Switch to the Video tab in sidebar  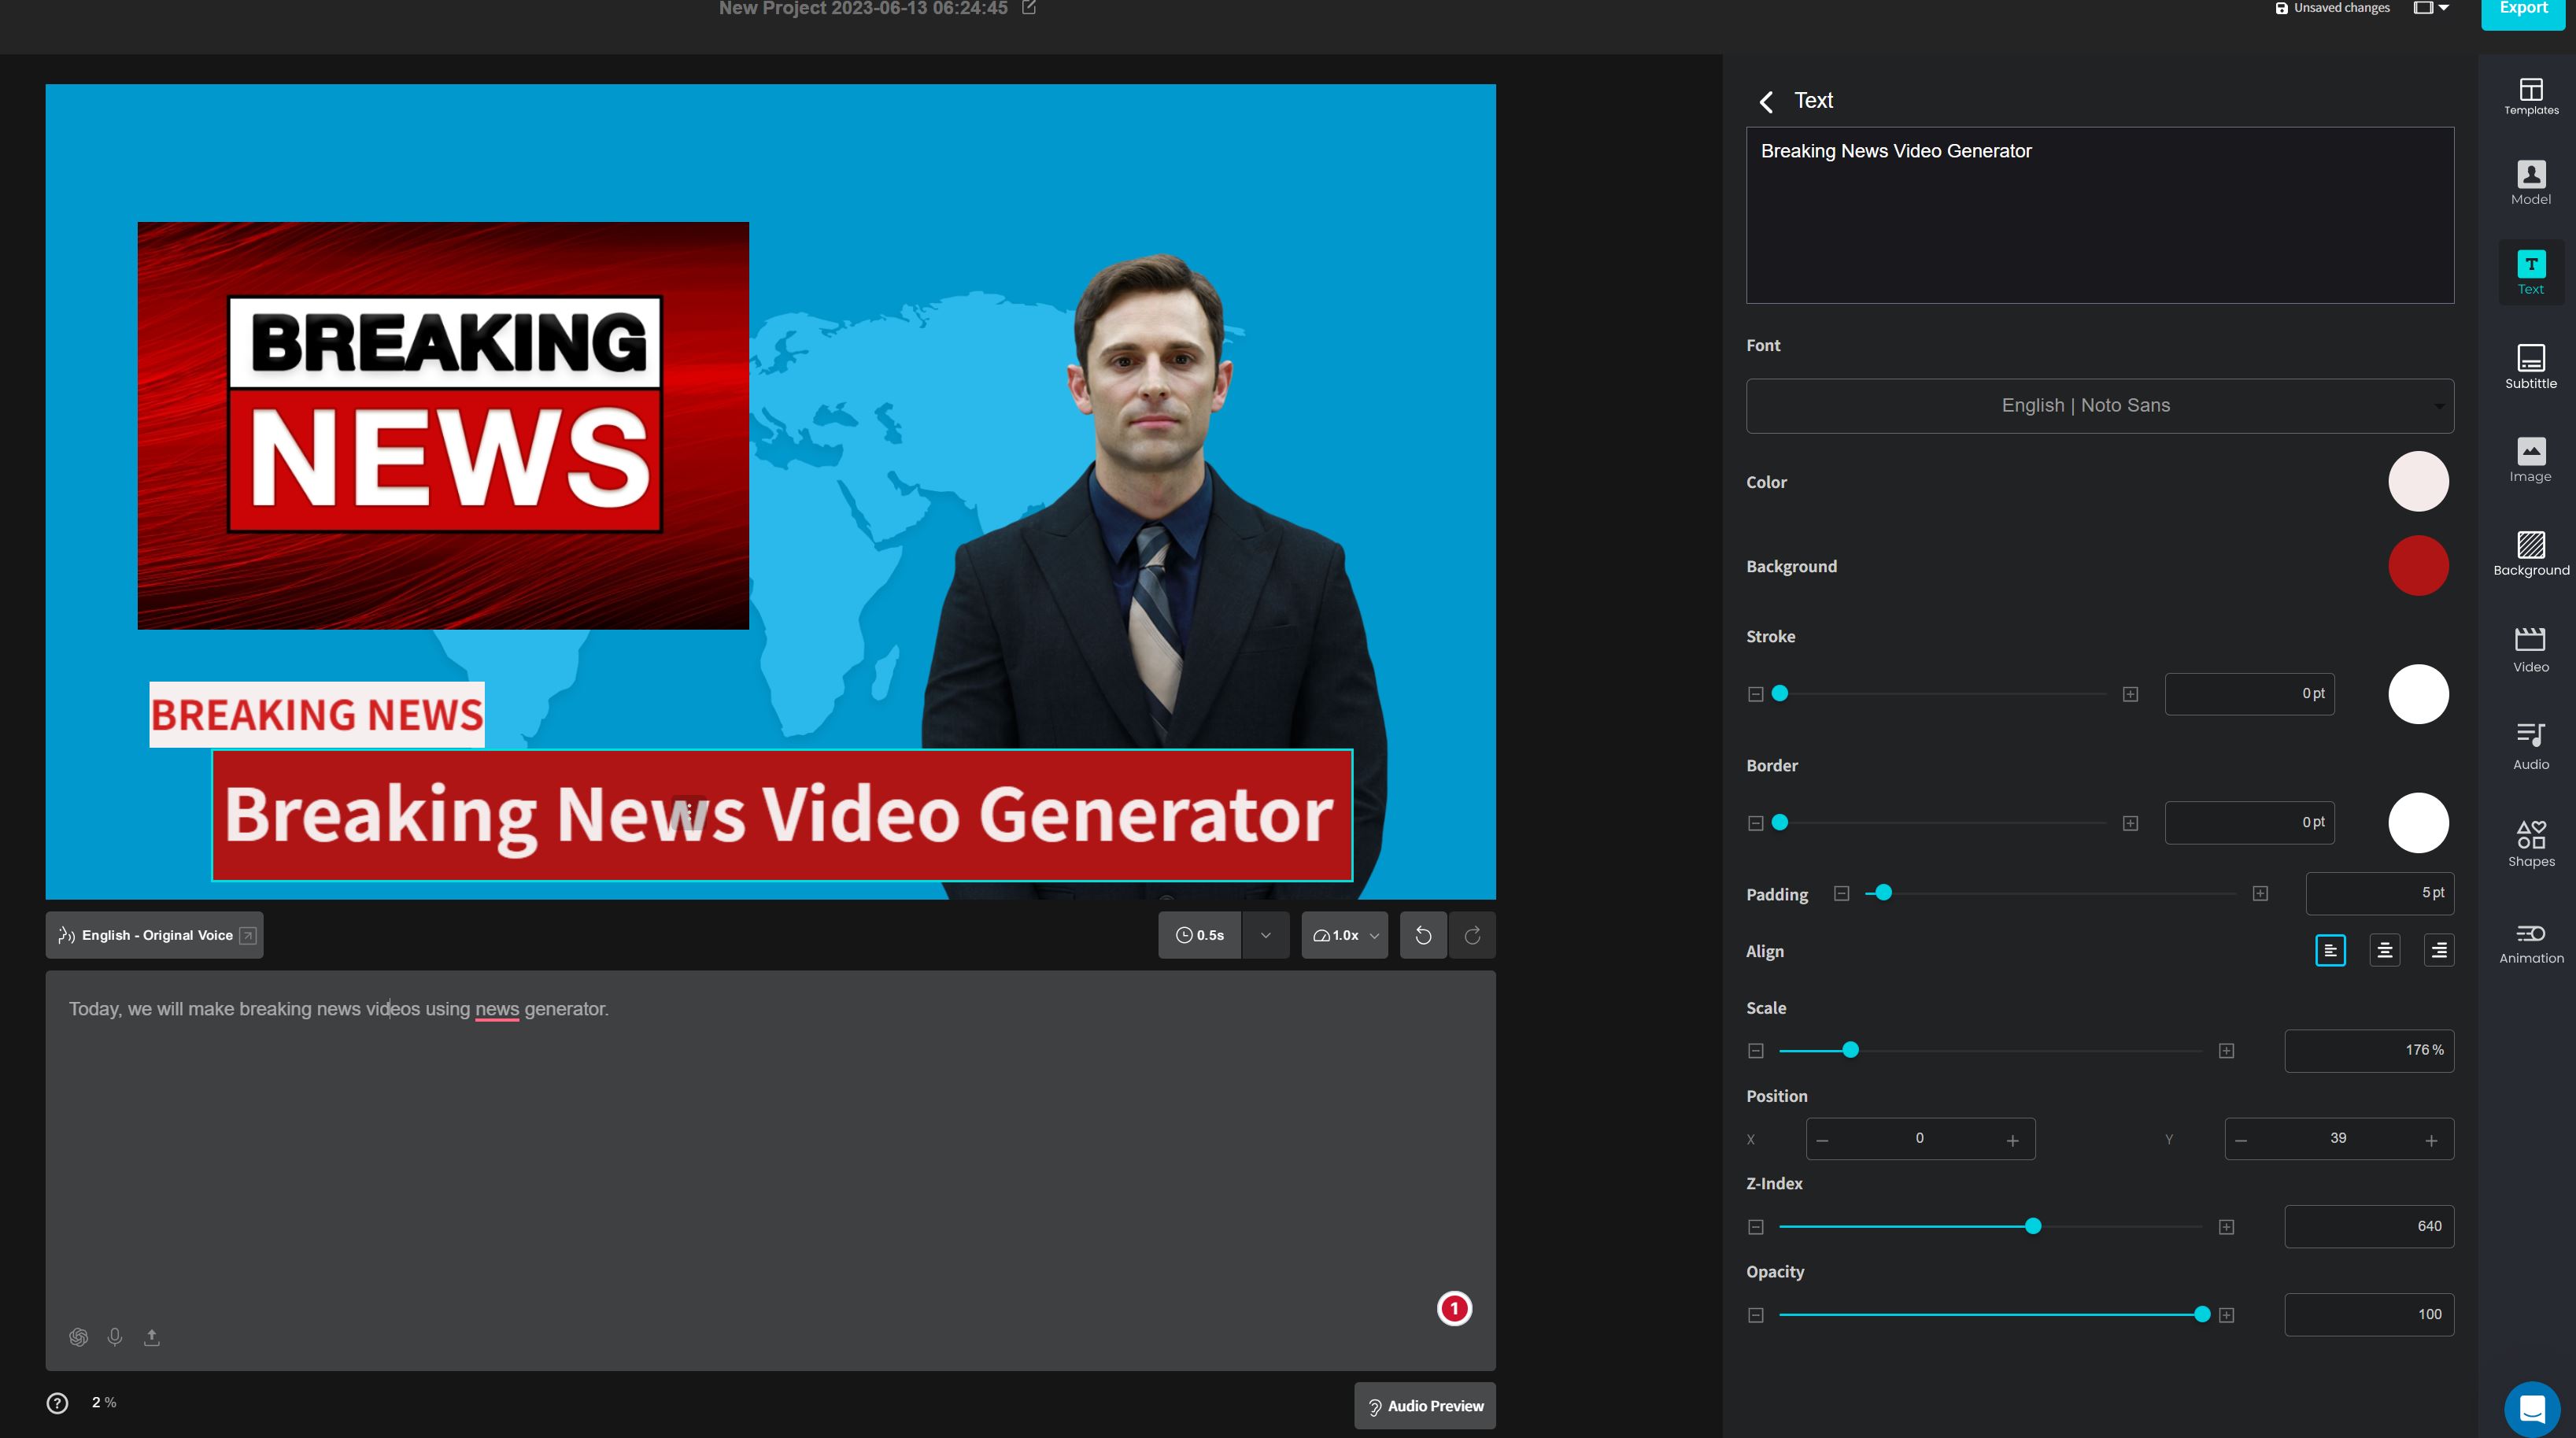click(x=2530, y=649)
